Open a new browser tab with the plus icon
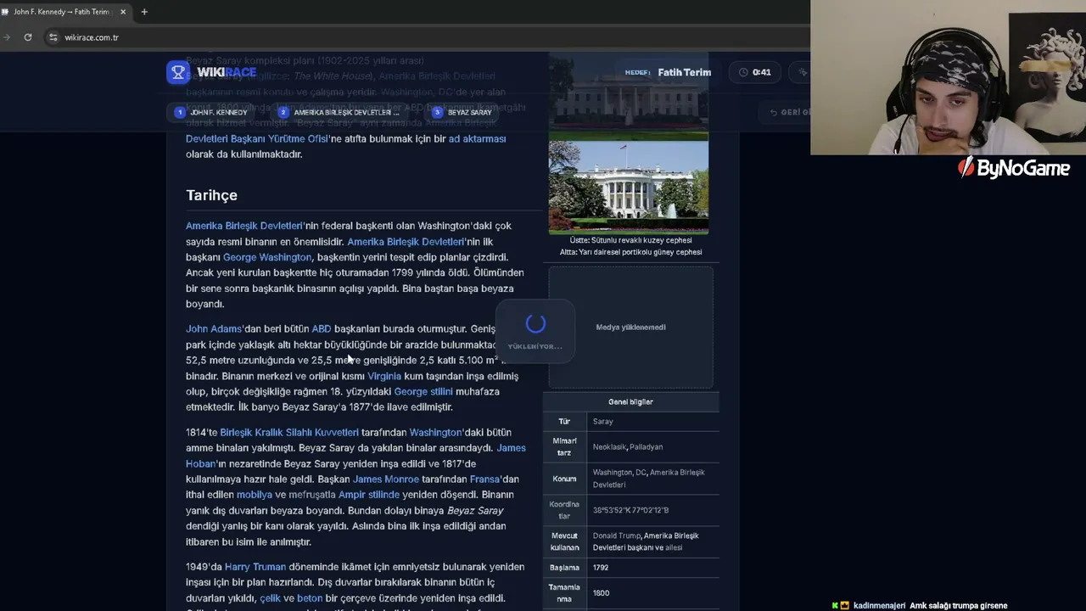 tap(144, 12)
